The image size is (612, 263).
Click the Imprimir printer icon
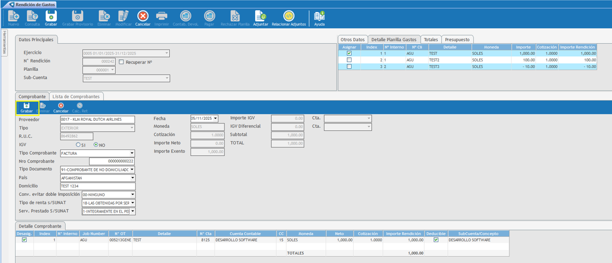coord(161,18)
